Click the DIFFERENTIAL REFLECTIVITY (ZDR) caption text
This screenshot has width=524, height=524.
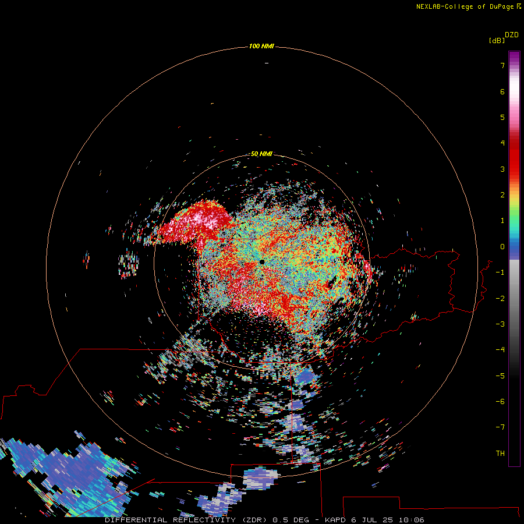tap(186, 520)
